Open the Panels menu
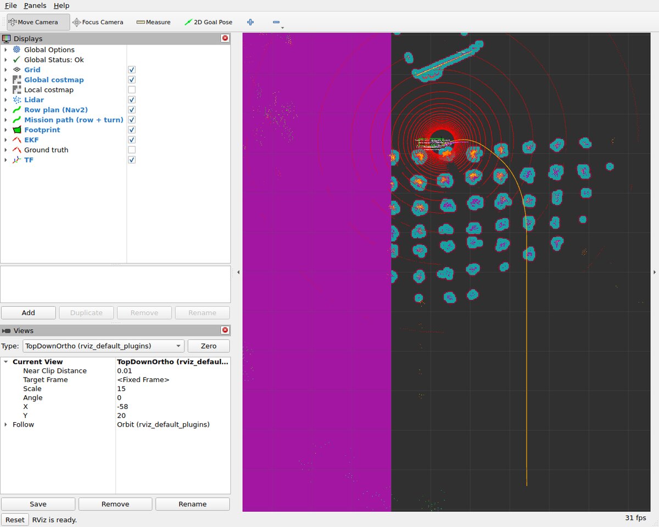Viewport: 659px width, 527px height. click(x=35, y=5)
